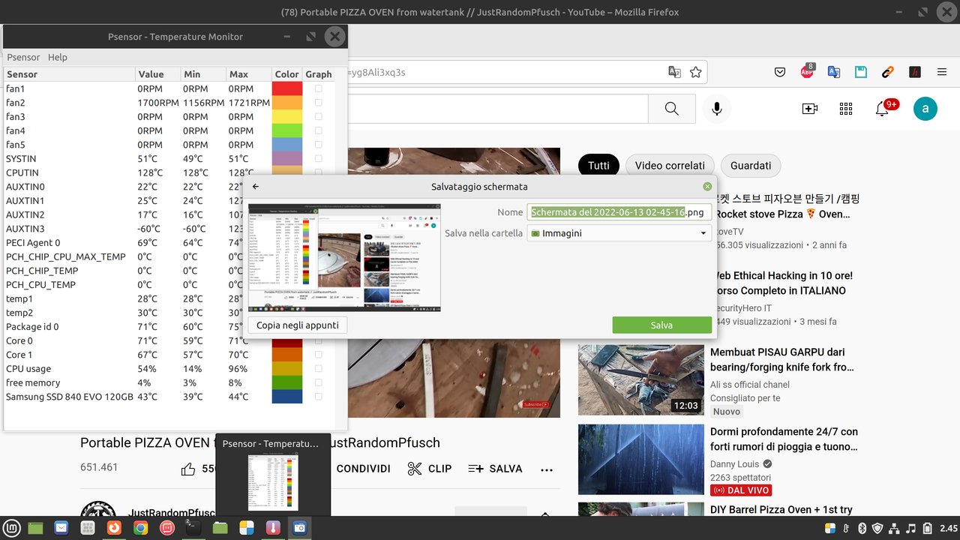Click the translate page icon in URL bar
This screenshot has height=540, width=960.
pyautogui.click(x=674, y=72)
